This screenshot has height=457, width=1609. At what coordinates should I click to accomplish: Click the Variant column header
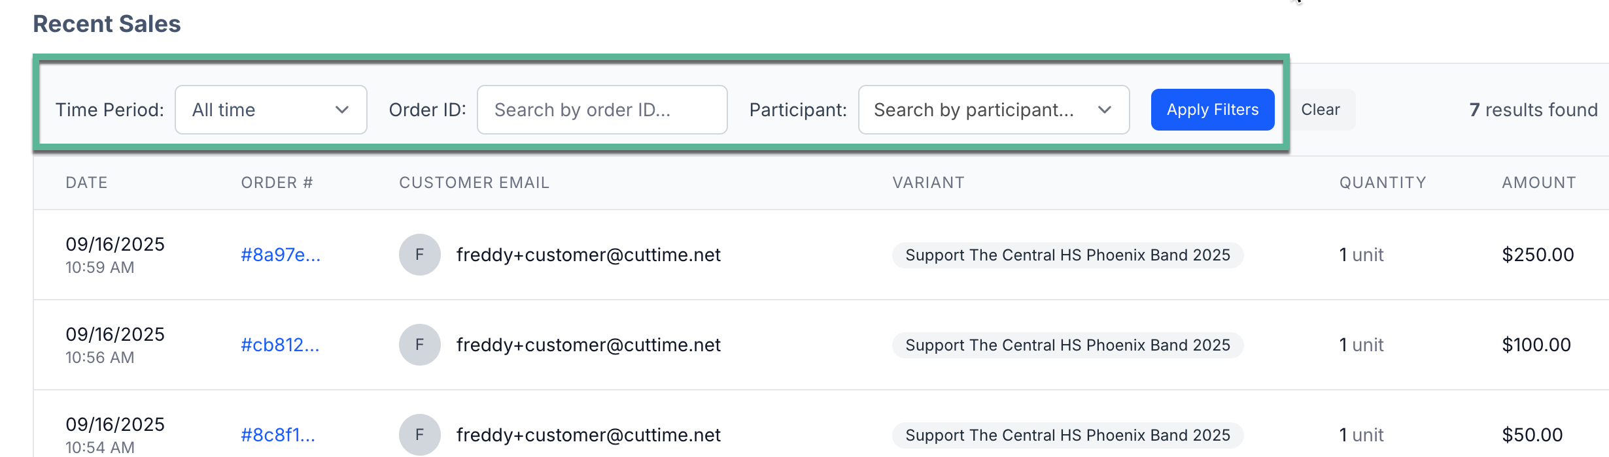click(x=928, y=183)
